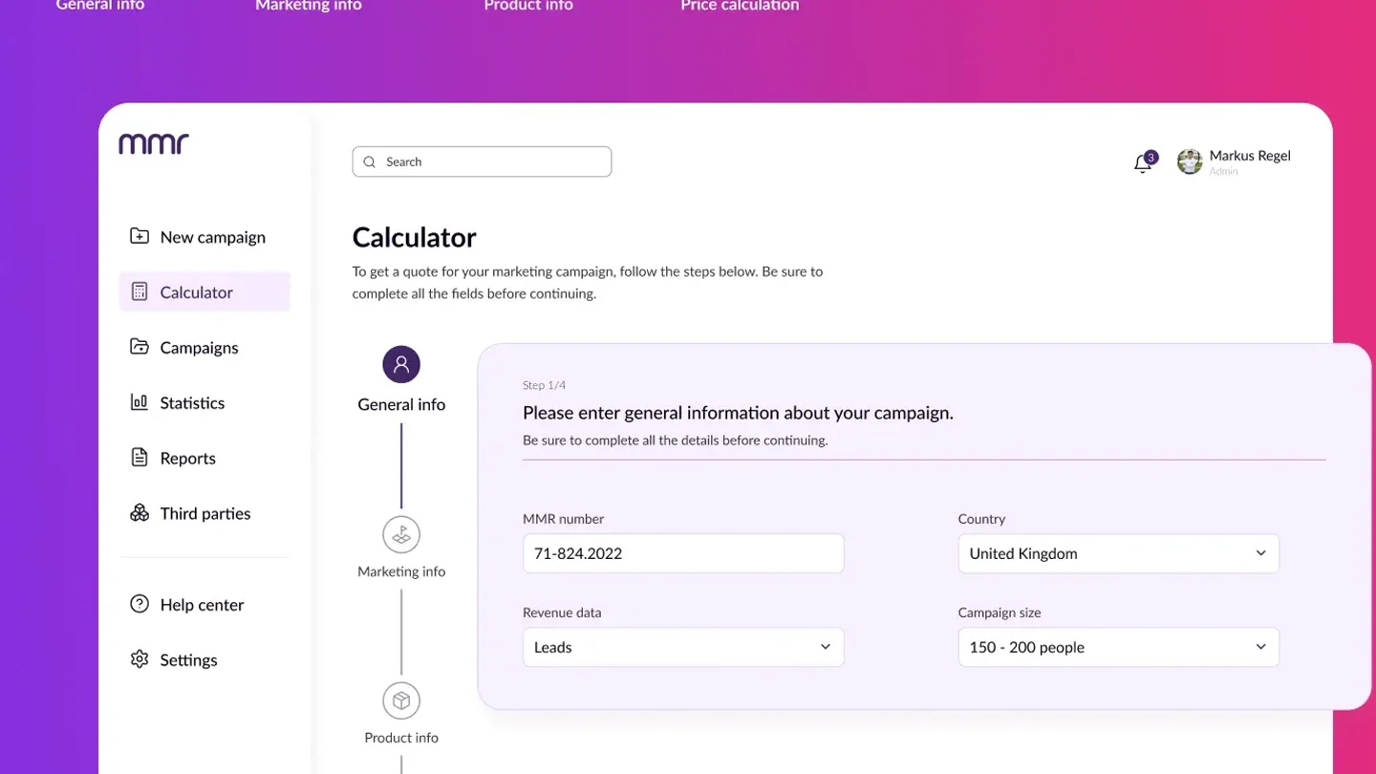
Task: Click the Statistics bar chart icon
Action: pos(140,402)
